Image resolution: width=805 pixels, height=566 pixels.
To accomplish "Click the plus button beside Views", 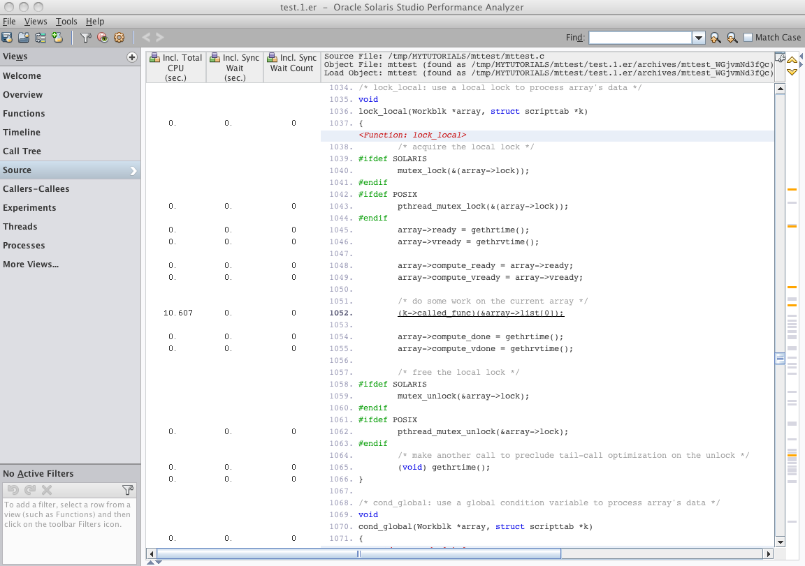I will click(131, 57).
